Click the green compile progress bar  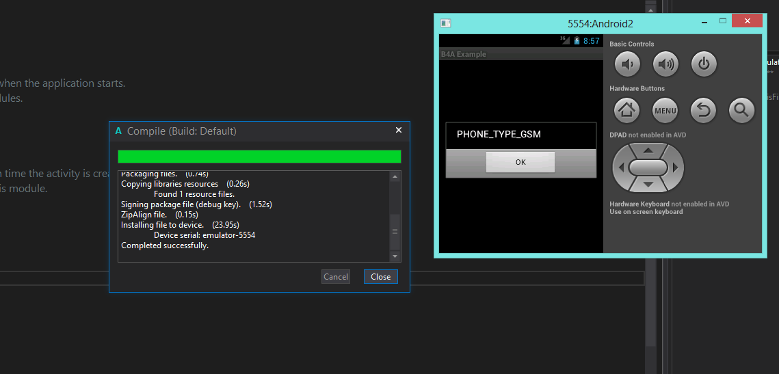click(x=259, y=157)
